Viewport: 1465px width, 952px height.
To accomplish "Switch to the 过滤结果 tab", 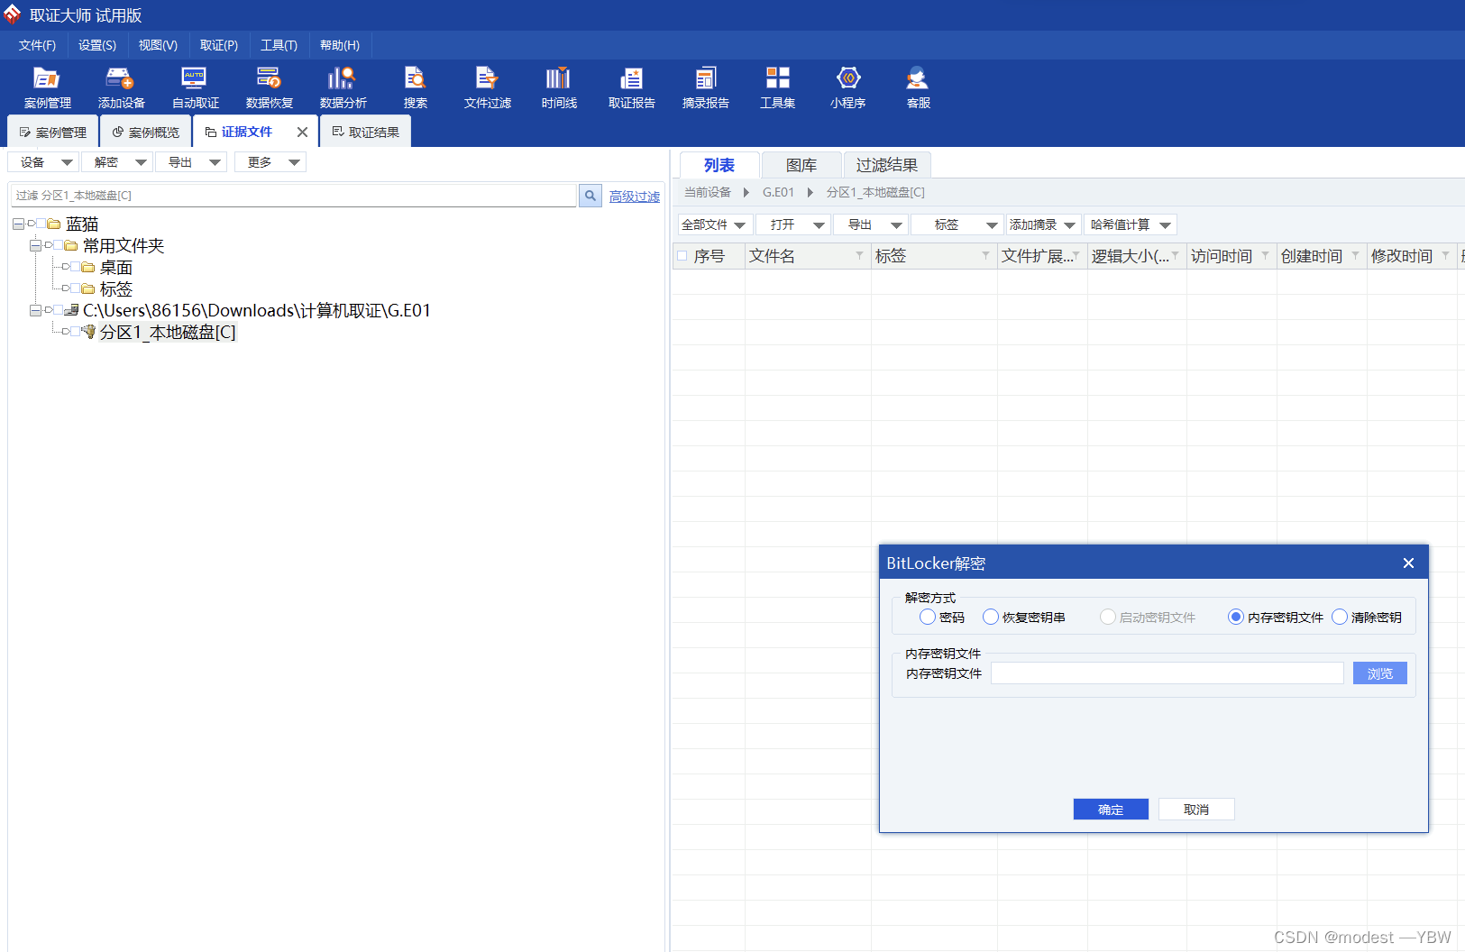I will coord(887,165).
